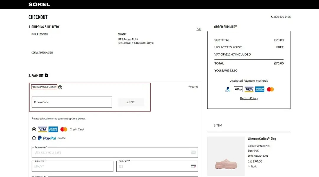Click the '1 @ £70.00' price text

(x=255, y=161)
